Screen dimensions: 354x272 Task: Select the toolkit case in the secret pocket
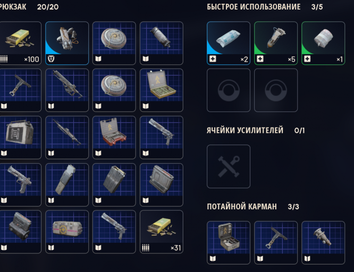(x=229, y=243)
